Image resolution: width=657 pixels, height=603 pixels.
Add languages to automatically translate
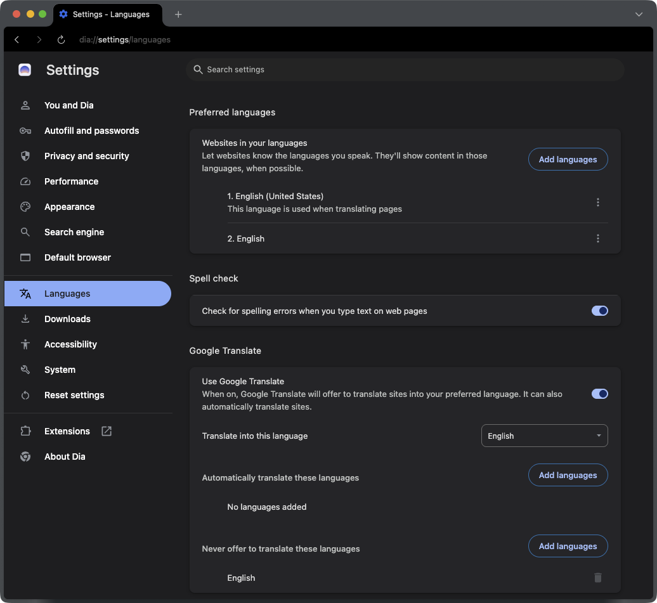coord(568,475)
